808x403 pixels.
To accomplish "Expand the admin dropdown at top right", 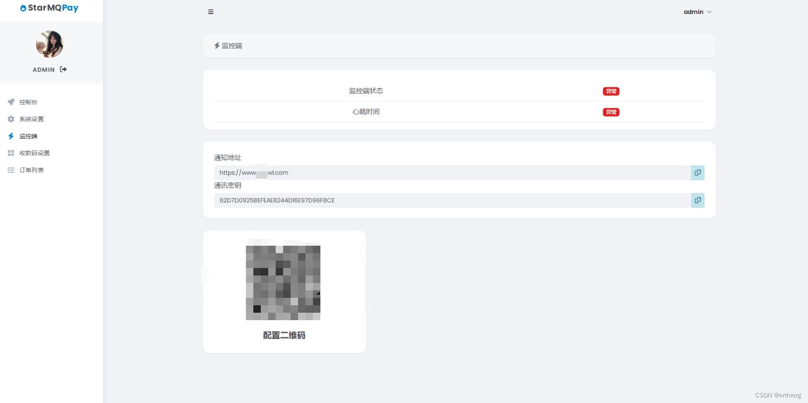I will pos(697,12).
